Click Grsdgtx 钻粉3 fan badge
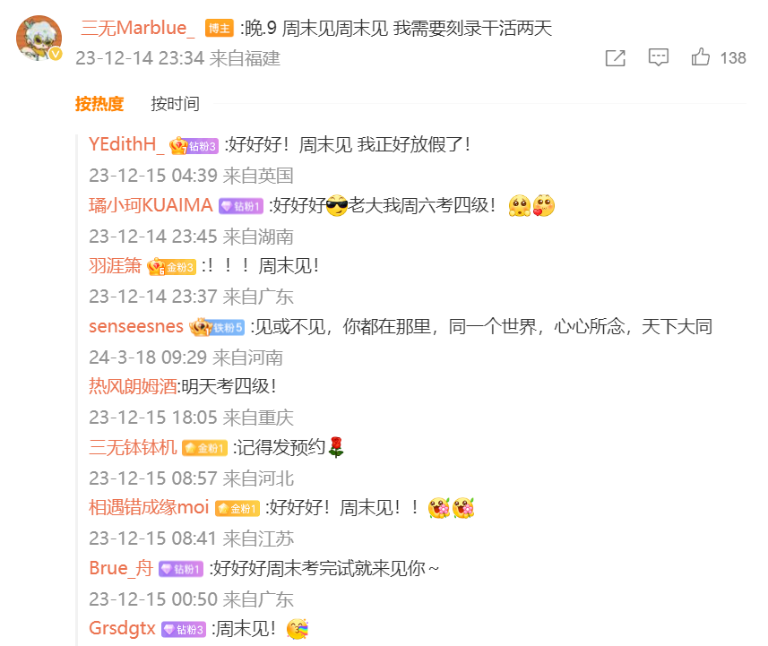 point(184,629)
